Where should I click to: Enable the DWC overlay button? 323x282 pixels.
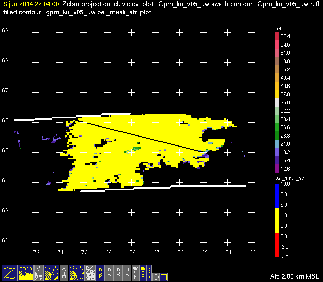118,273
